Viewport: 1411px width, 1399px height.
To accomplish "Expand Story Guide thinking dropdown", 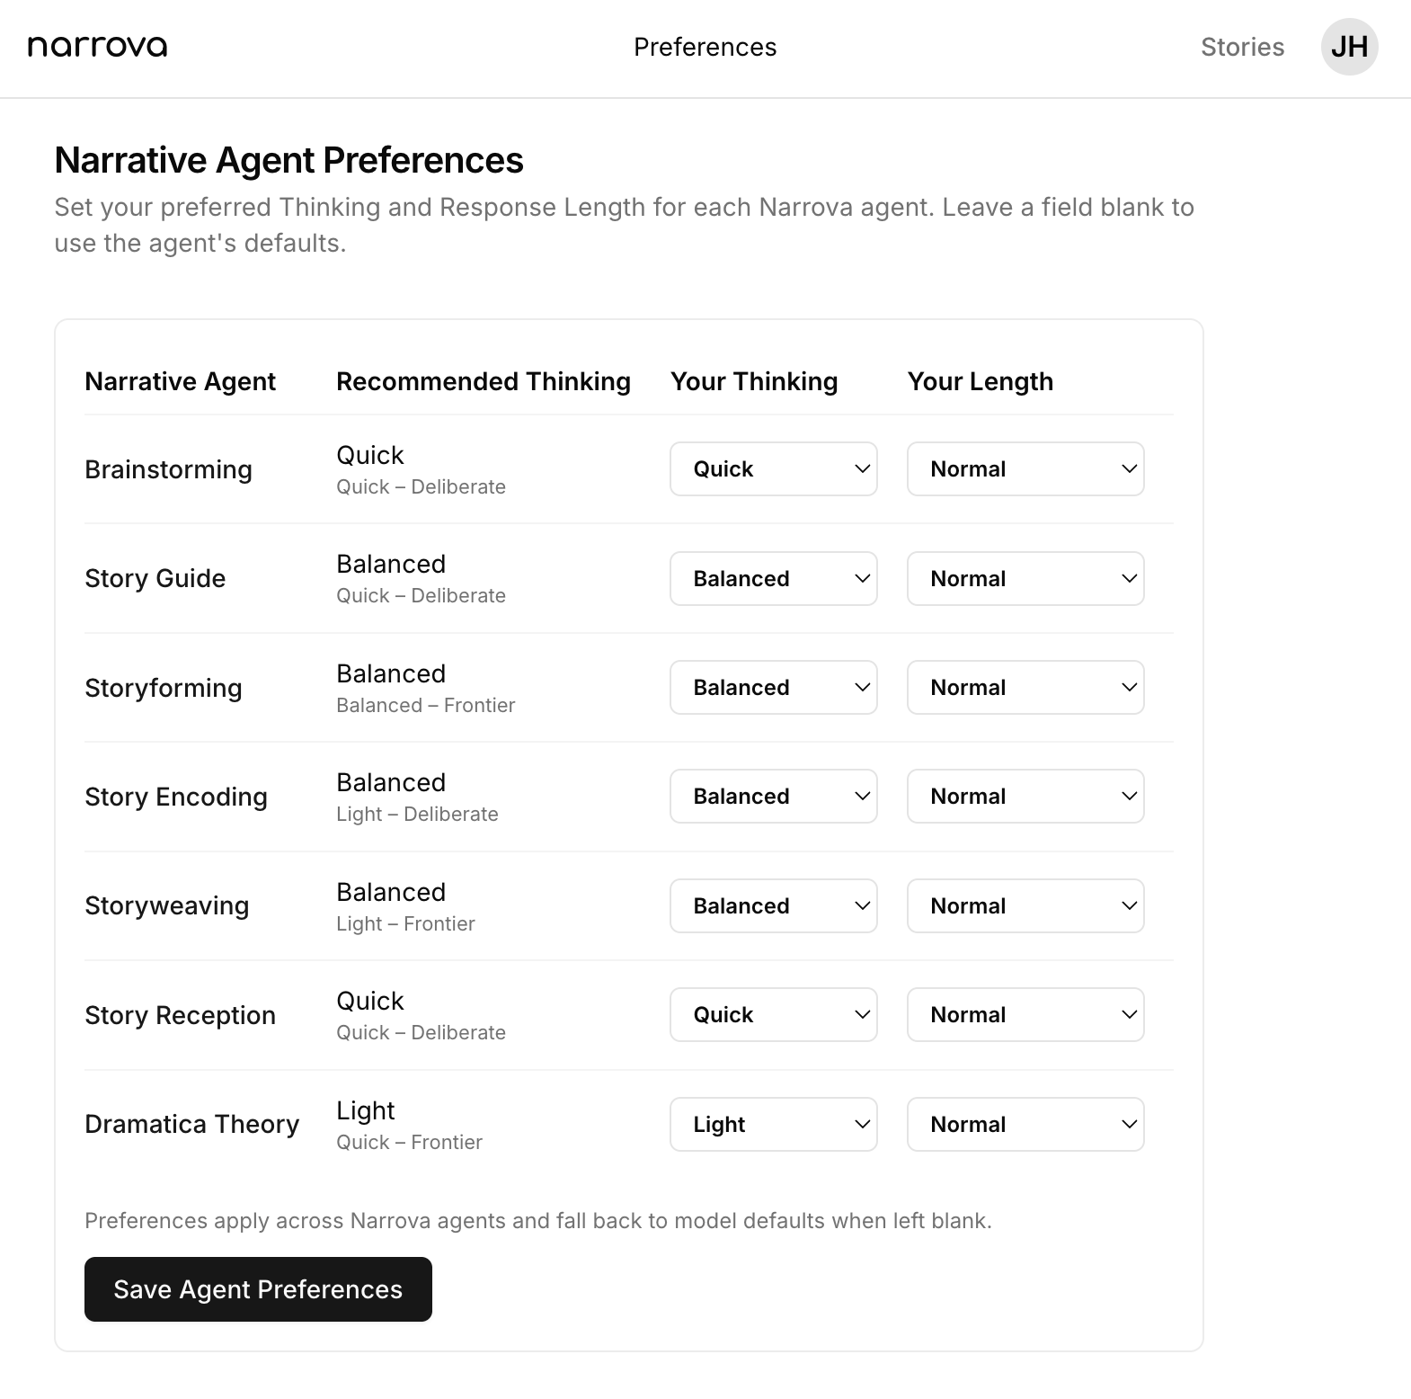I will (773, 578).
